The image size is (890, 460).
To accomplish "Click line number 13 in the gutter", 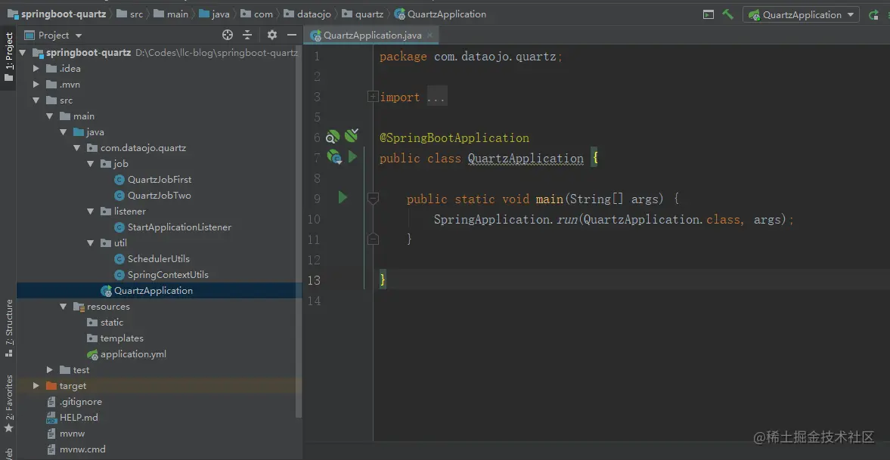I will tap(313, 280).
